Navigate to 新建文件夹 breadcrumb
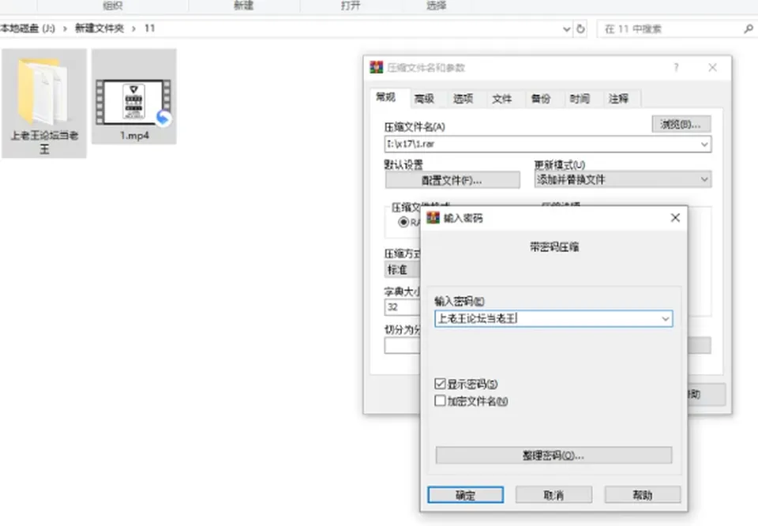This screenshot has height=526, width=758. [x=99, y=28]
